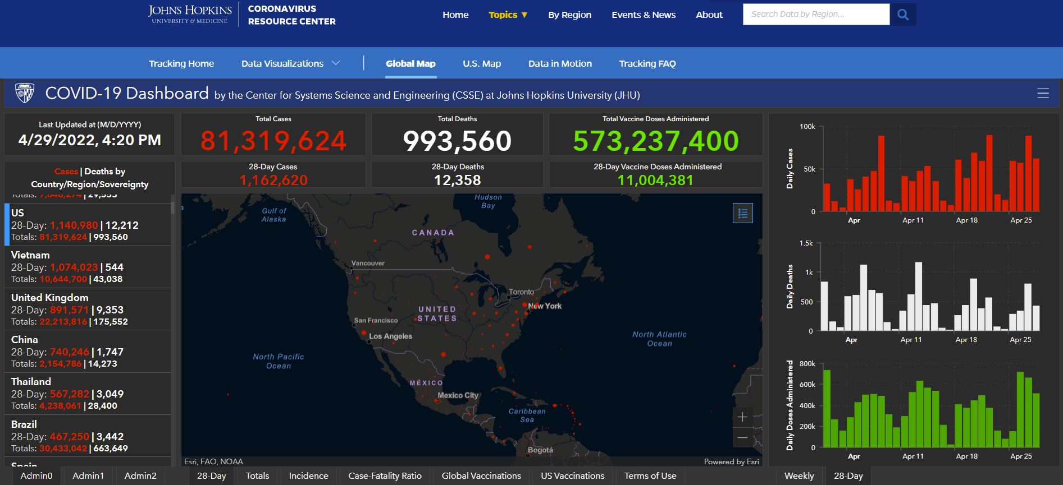Screen dimensions: 1063x485
Task: Open the US Vaccinations tab
Action: [x=573, y=475]
